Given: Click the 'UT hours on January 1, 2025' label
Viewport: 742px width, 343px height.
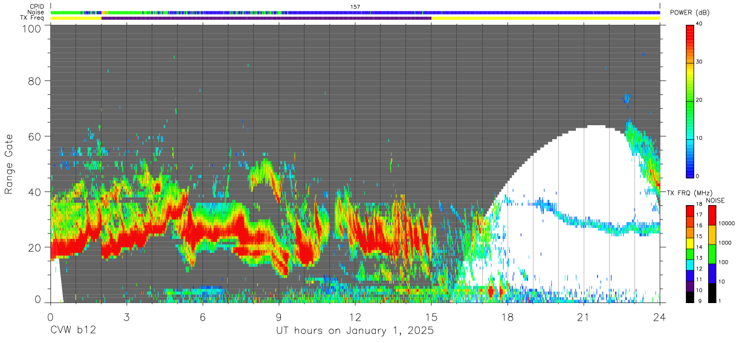Looking at the screenshot, I should tap(355, 331).
